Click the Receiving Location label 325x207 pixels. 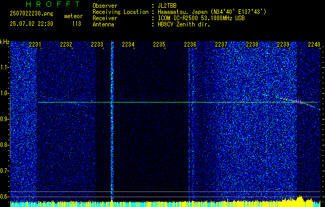(120, 12)
